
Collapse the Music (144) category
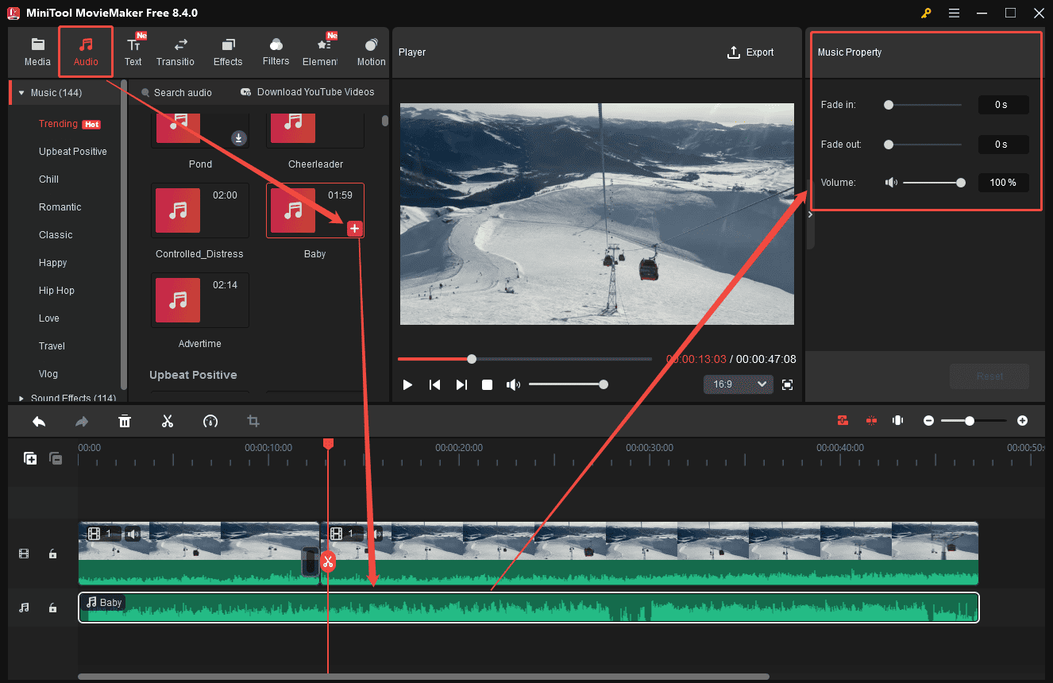(21, 92)
